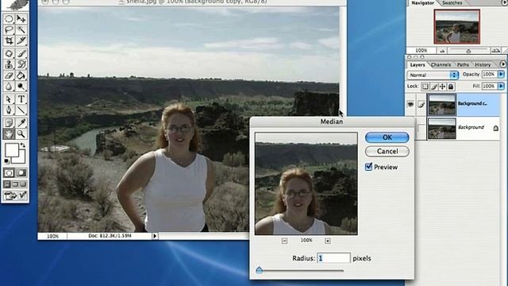Zoom in Median preview with plus
The width and height of the screenshot is (508, 286).
(x=328, y=241)
